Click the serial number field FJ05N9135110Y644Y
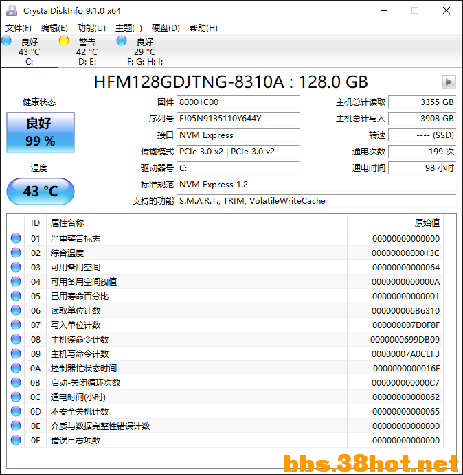This screenshot has height=475, width=463. 238,119
